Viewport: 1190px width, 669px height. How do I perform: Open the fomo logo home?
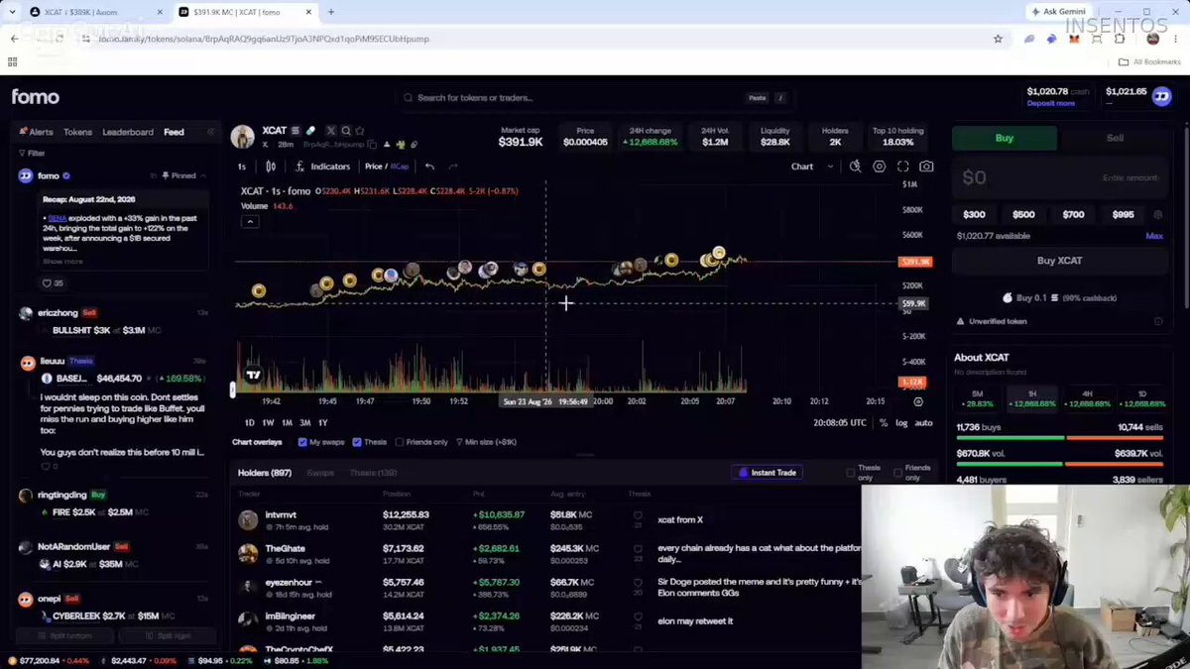tap(36, 97)
